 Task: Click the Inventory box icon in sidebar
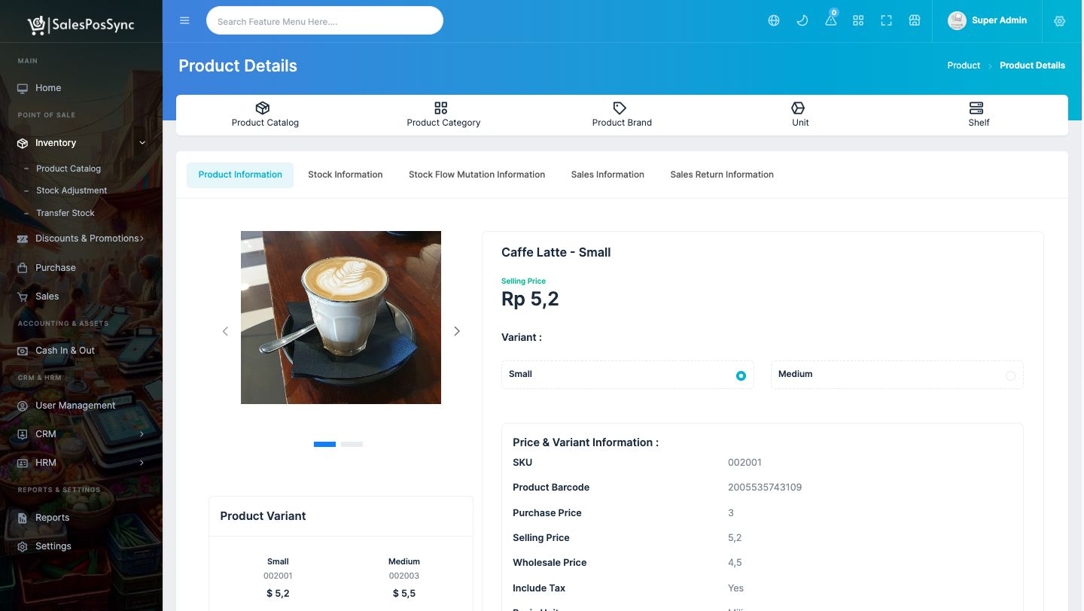(x=23, y=143)
